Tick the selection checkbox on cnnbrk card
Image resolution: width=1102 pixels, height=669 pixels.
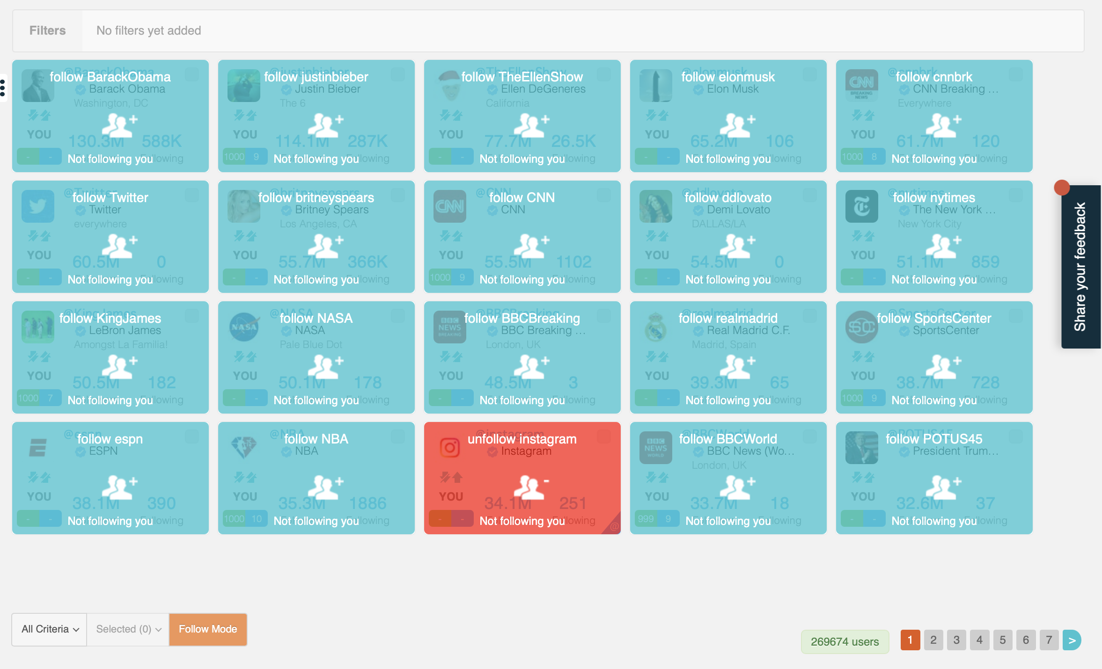click(1015, 74)
